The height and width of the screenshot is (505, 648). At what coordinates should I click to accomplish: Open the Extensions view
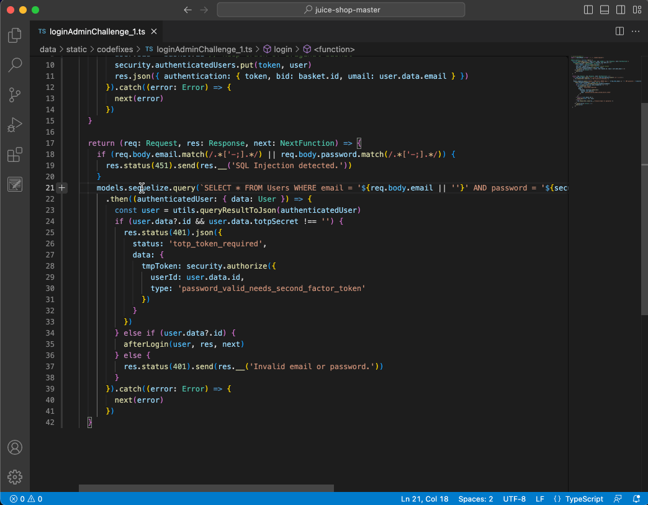(x=14, y=154)
